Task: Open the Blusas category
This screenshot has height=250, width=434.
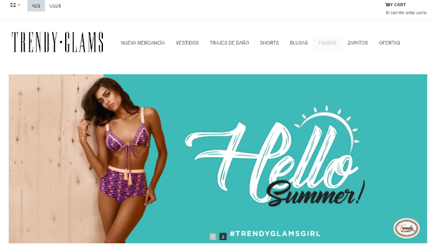Action: (x=299, y=43)
